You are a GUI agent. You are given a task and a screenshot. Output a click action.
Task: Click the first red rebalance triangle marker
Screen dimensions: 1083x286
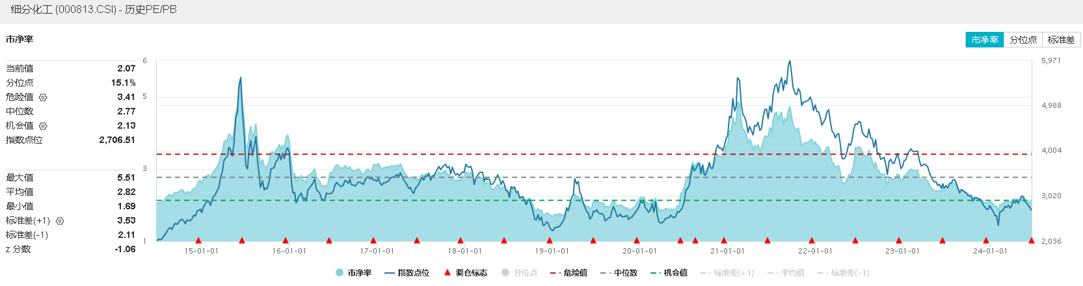pyautogui.click(x=198, y=240)
